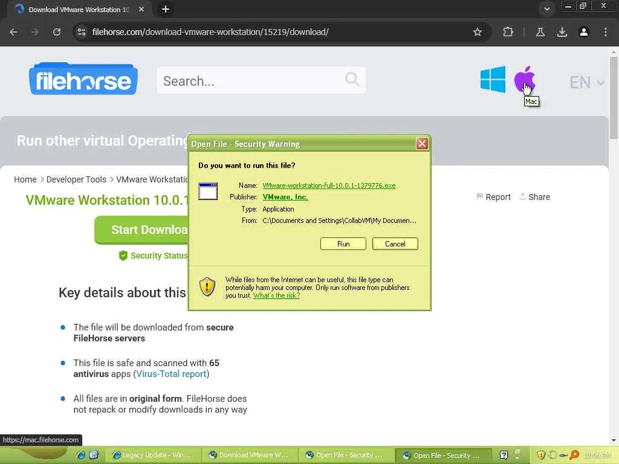Share this page
619x464 pixels.
tap(535, 197)
